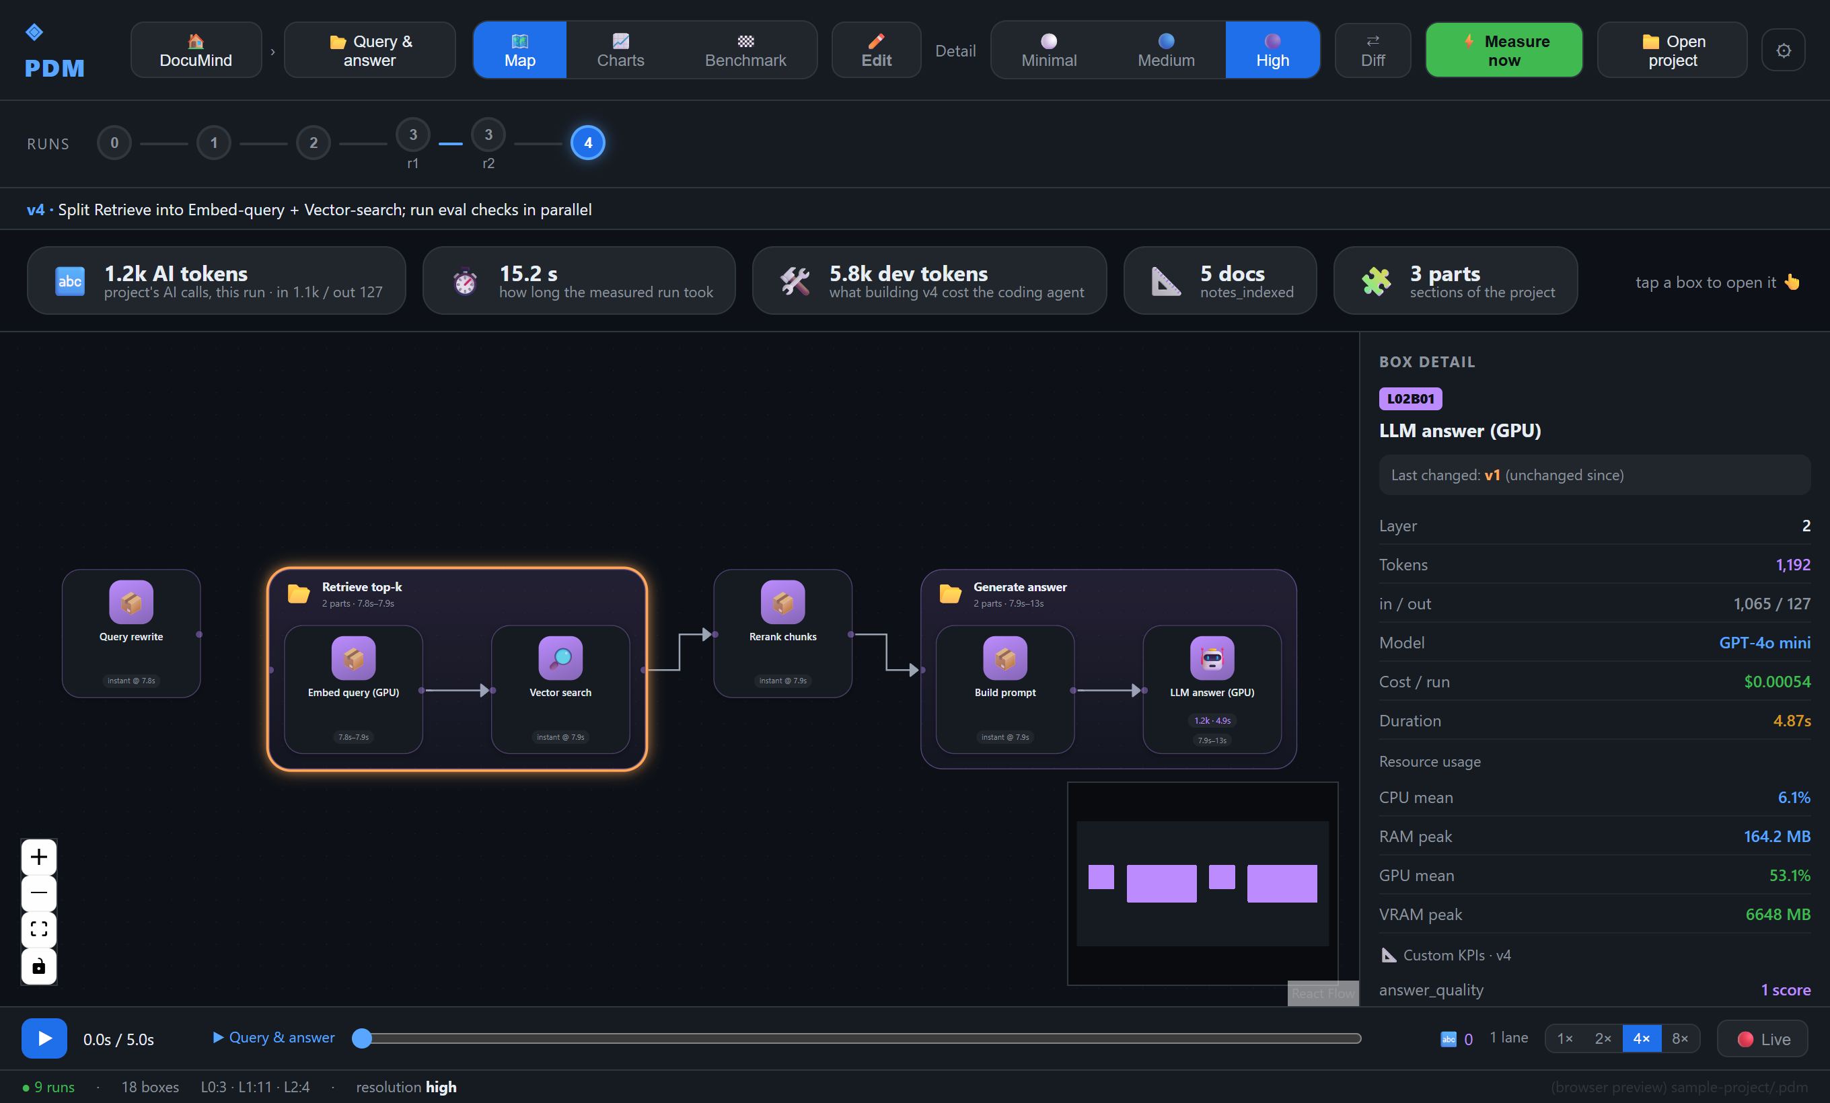Click the minimap thumbnail
This screenshot has height=1103, width=1830.
click(1202, 883)
